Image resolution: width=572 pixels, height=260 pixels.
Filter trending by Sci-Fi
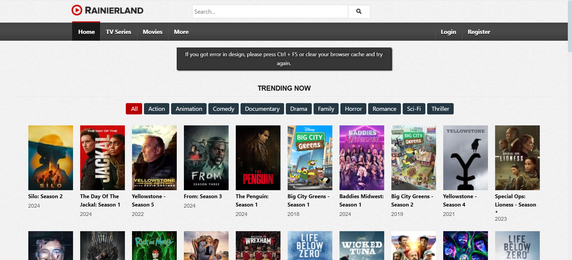[x=414, y=109]
